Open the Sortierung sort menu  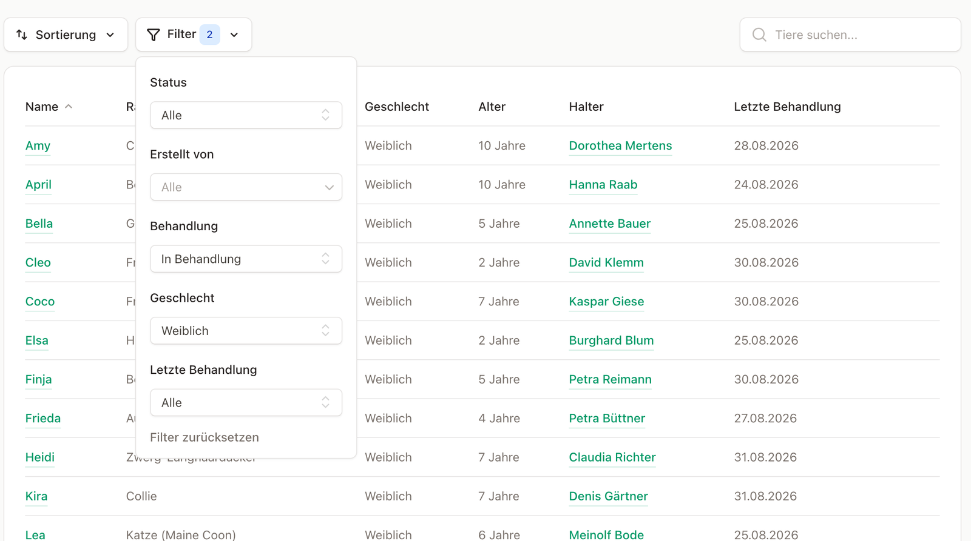click(66, 35)
